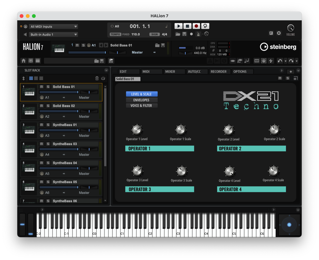Viewport: 319px width, 260px height.
Task: Delete slot using the trash icon
Action: click(x=97, y=78)
